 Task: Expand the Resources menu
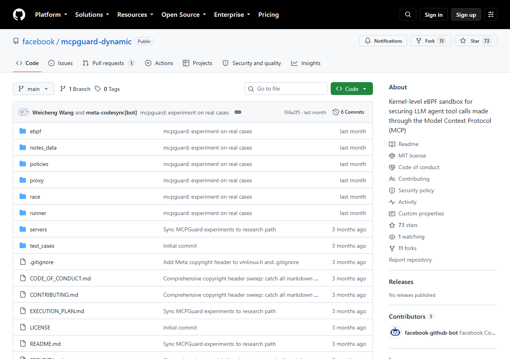[x=135, y=14]
